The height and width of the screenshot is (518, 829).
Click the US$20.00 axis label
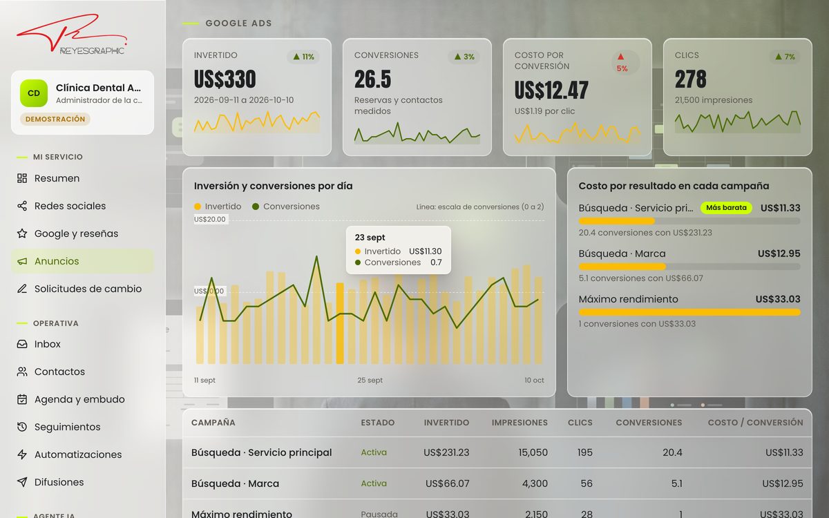tap(209, 220)
